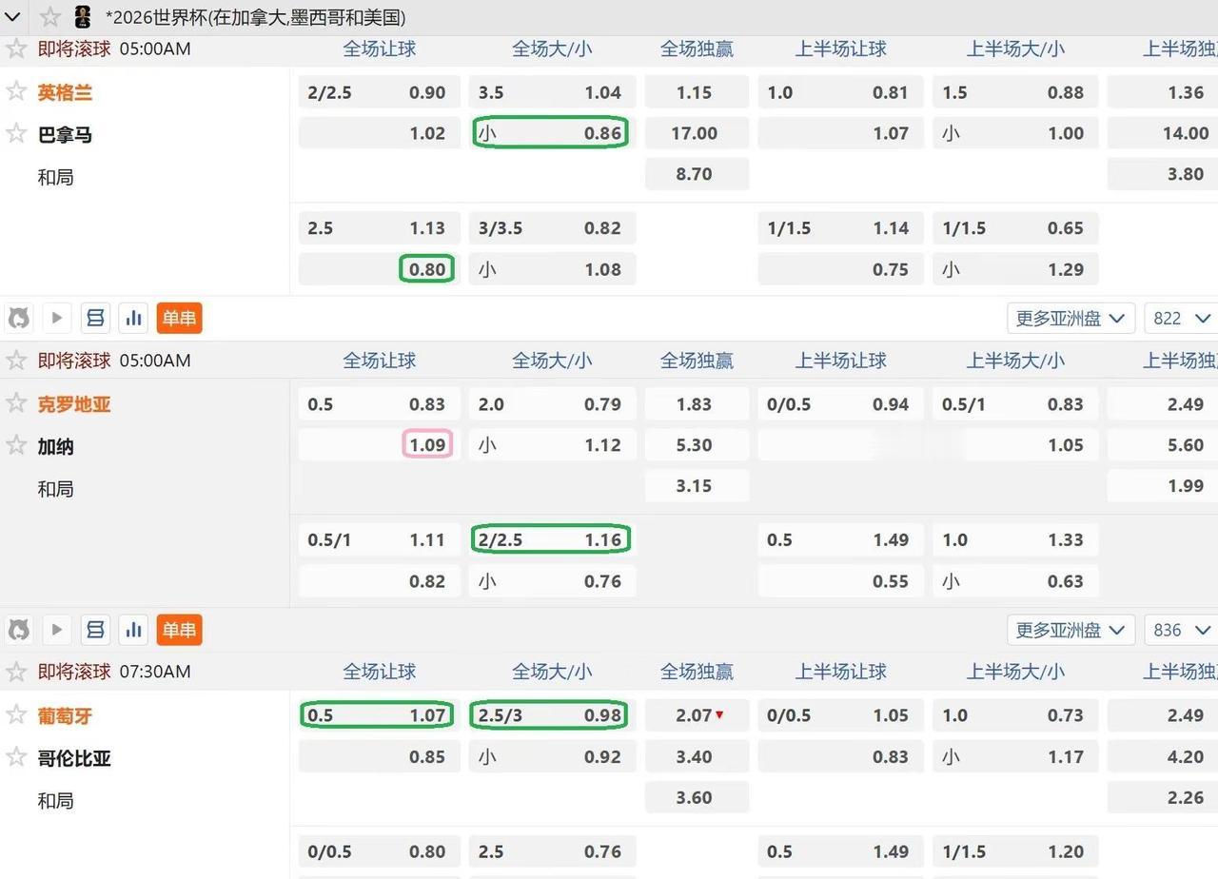
Task: Expand 更多亚洲盘 dropdown beside 836
Action: click(x=1071, y=630)
